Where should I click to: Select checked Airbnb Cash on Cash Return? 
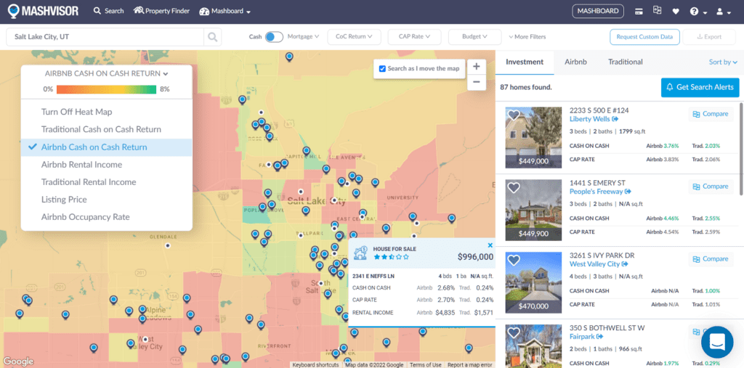106,147
